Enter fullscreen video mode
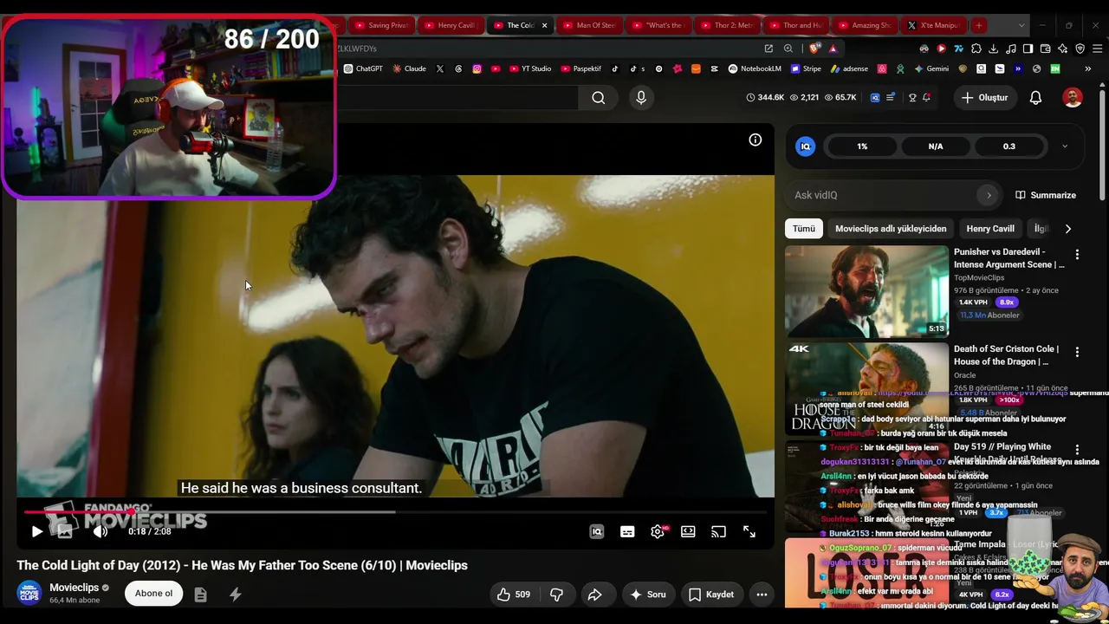The image size is (1109, 624). pyautogui.click(x=749, y=532)
